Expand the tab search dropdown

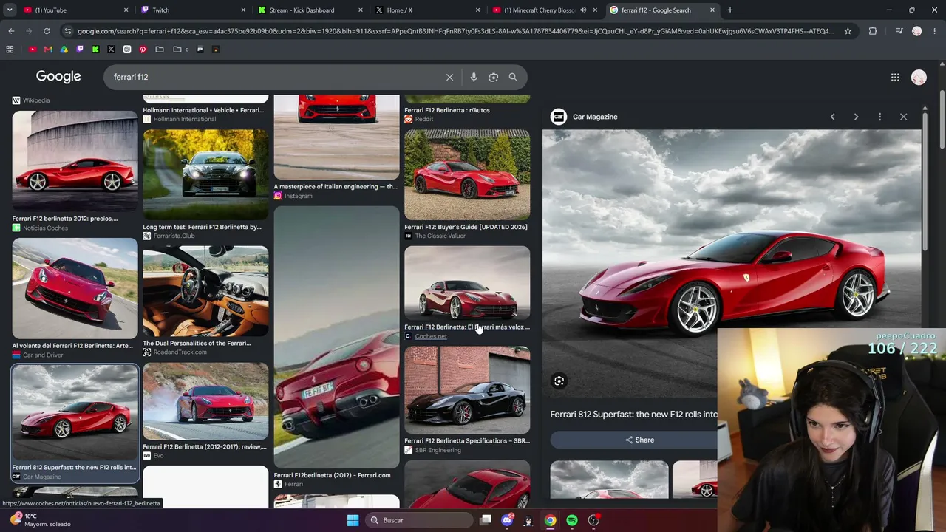(x=9, y=10)
